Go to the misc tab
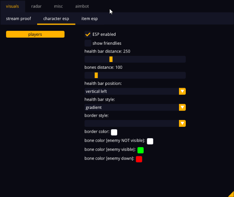234x197 pixels. pyautogui.click(x=58, y=6)
